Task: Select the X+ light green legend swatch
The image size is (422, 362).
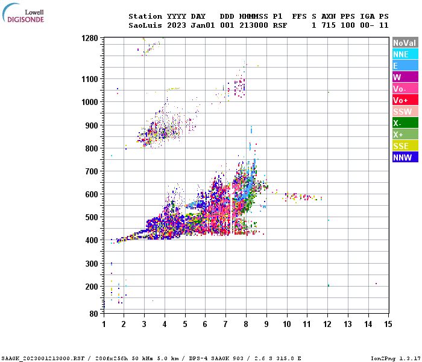Action: [405, 135]
